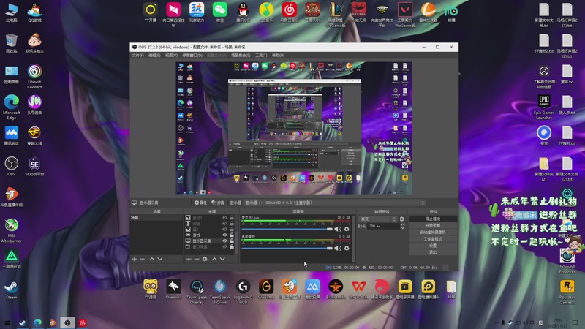Image resolution: width=585 pixels, height=329 pixels.
Task: Open the 停靠窗口(D) menu
Action: click(192, 56)
